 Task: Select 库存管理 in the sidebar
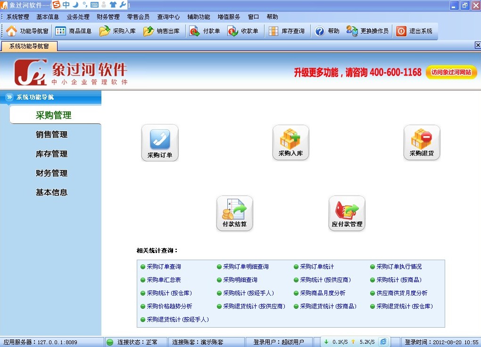(52, 154)
